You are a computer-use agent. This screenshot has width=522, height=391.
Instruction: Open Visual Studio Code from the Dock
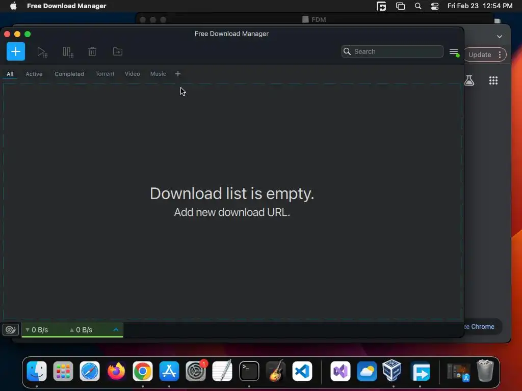click(302, 371)
